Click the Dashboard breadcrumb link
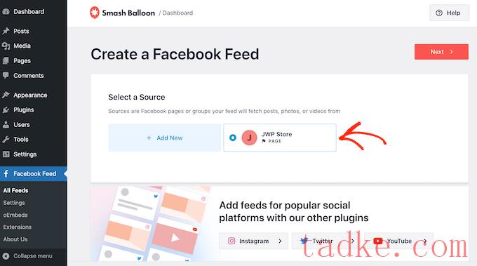477x266 pixels. (177, 13)
